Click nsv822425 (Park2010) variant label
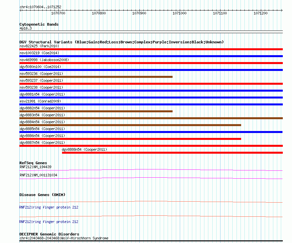The image size is (292, 243). point(39,46)
